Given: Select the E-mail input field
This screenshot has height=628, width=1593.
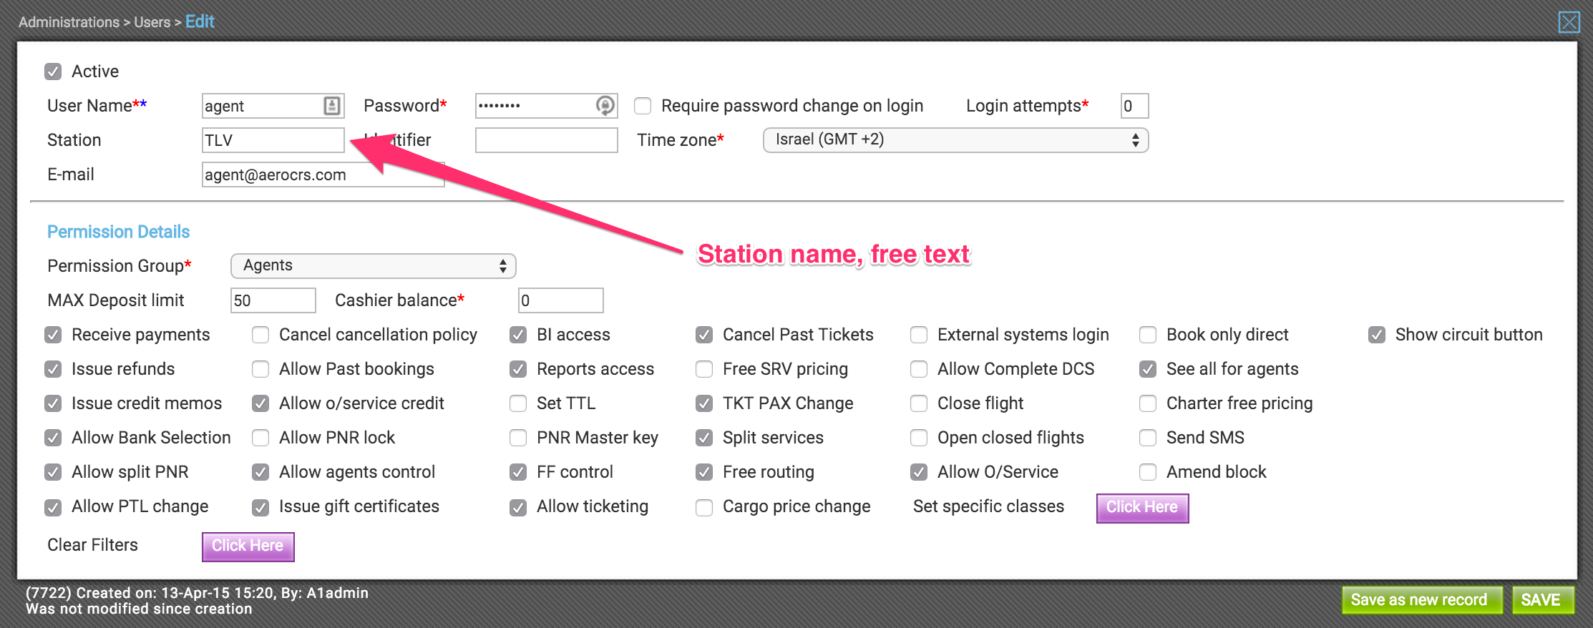Looking at the screenshot, I should (323, 175).
